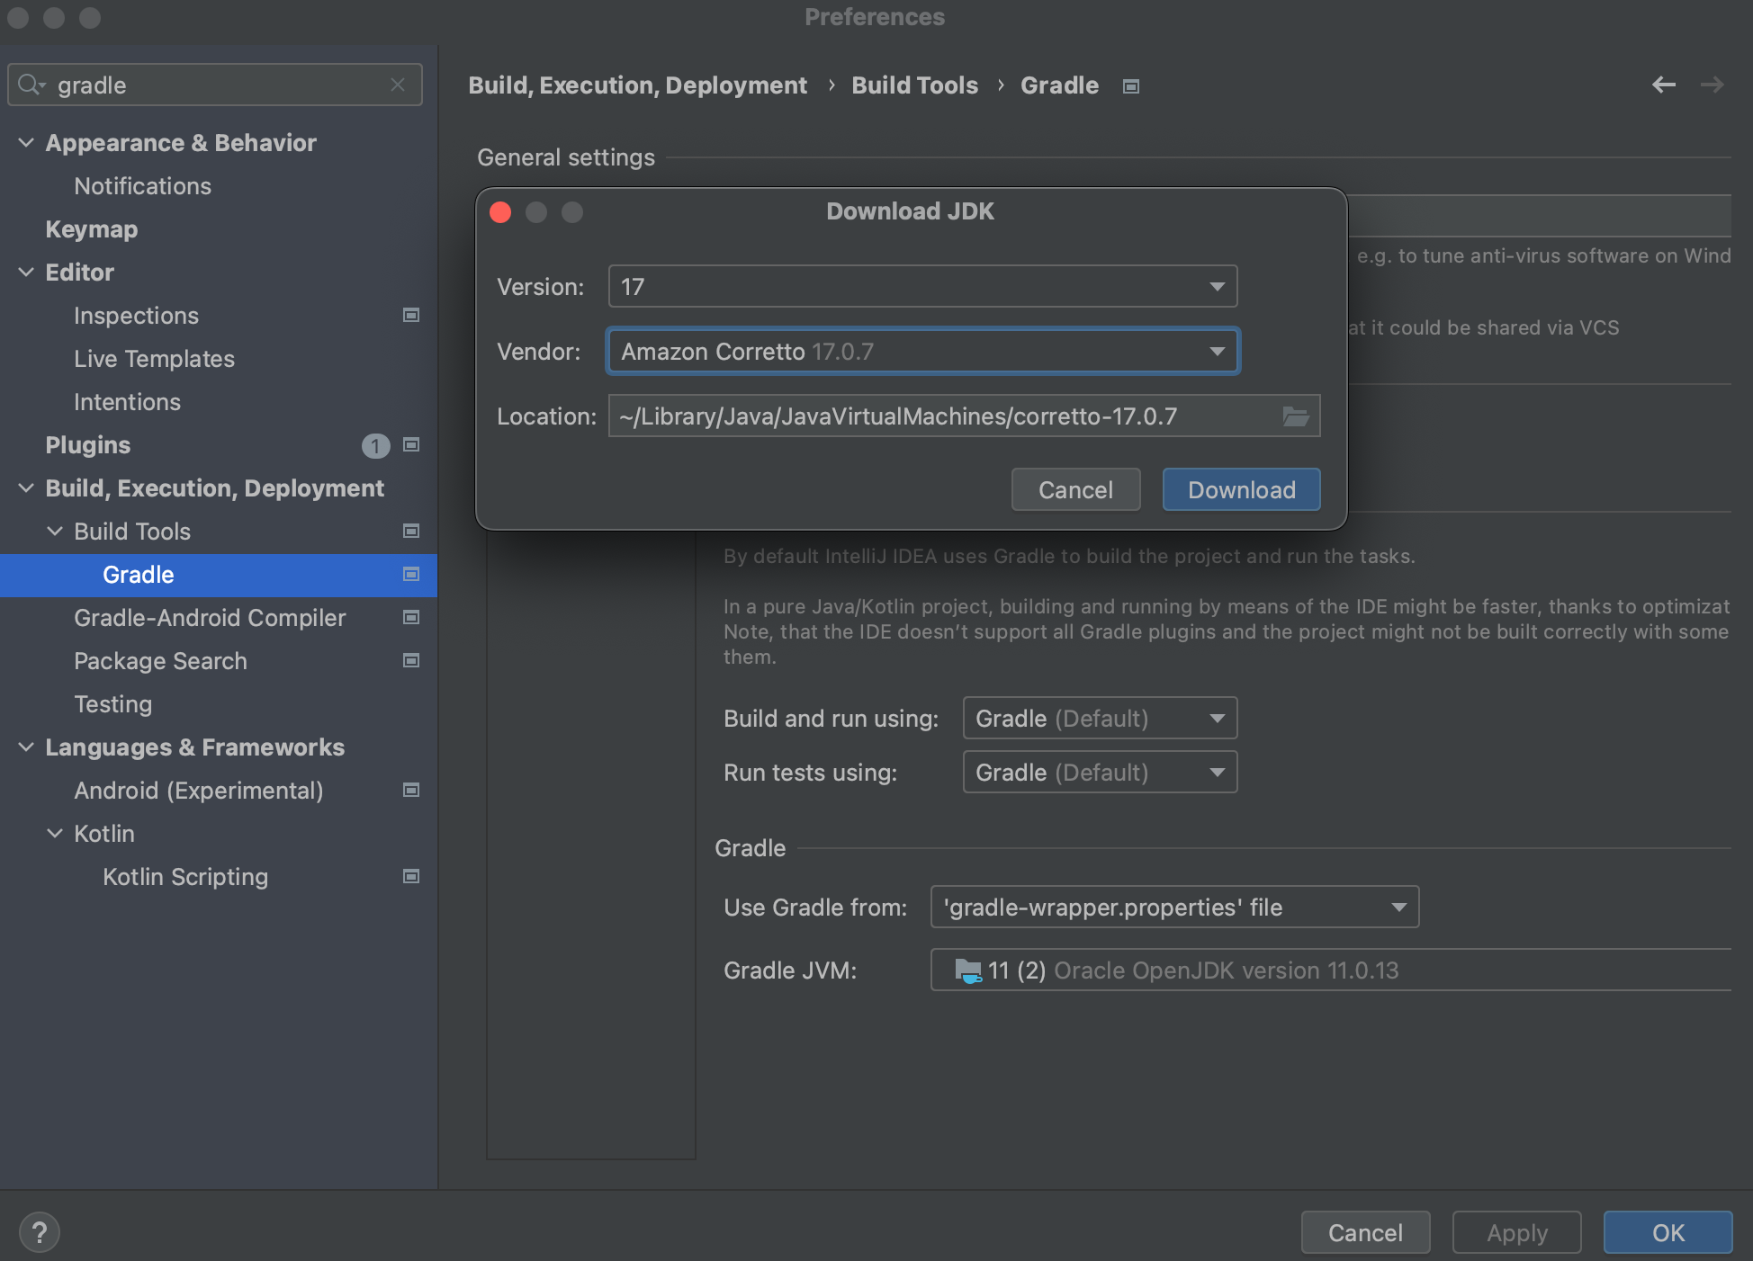1753x1261 pixels.
Task: Click the help question mark icon
Action: click(39, 1232)
